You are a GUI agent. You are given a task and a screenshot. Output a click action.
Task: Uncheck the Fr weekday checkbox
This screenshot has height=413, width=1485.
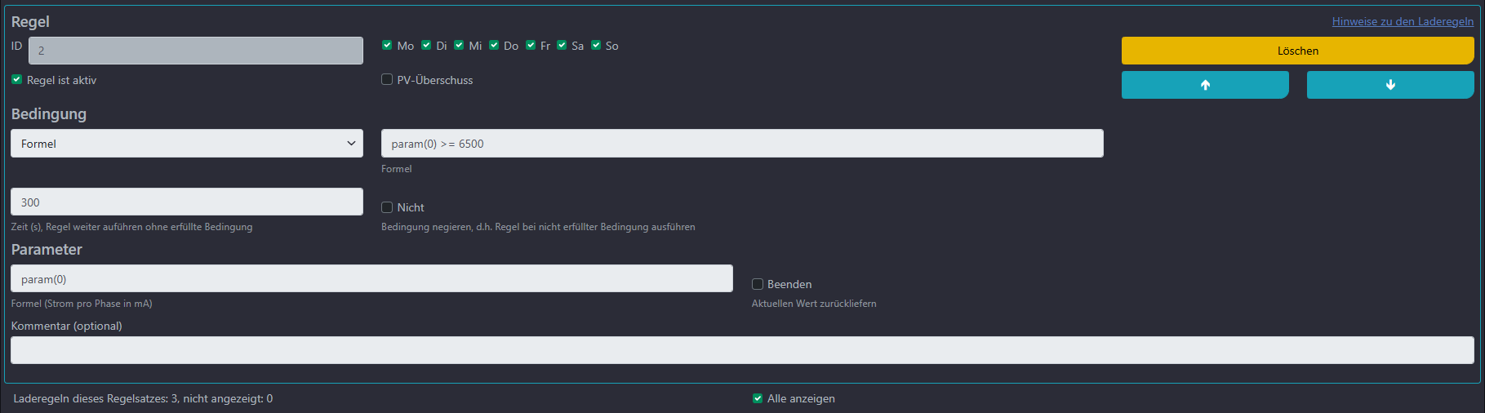point(531,45)
